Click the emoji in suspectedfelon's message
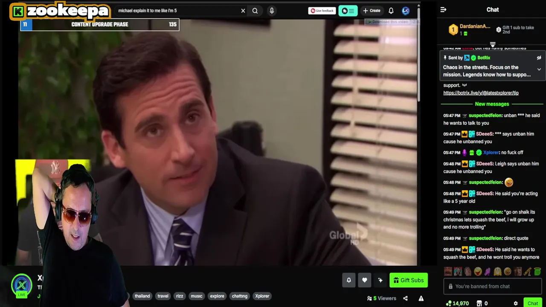Screen dimensions: 546x307 [509, 182]
